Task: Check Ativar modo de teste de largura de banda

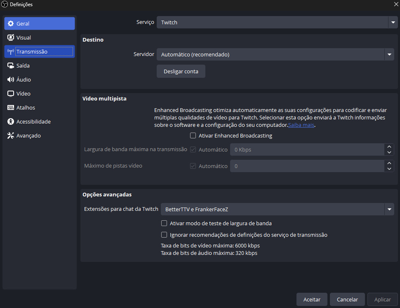Action: (x=164, y=224)
